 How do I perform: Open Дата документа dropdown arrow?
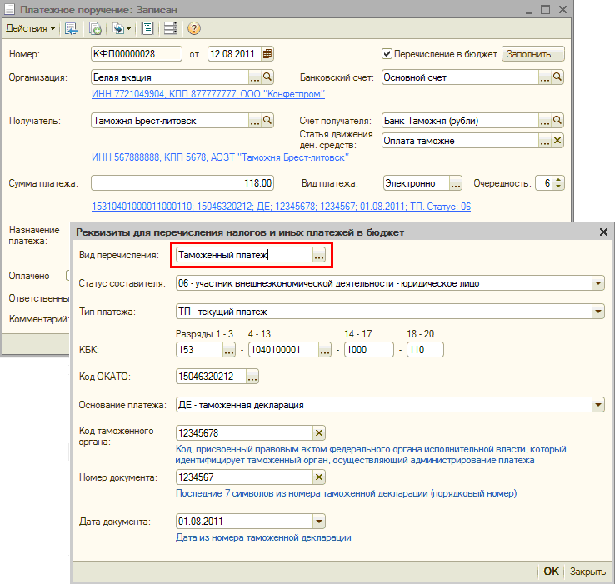(x=319, y=522)
